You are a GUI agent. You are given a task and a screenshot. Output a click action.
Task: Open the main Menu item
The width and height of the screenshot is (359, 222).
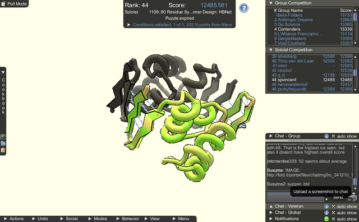[181, 219]
